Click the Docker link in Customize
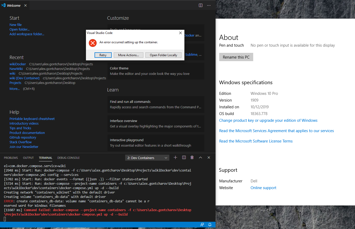355x229 pixels. coord(189,35)
